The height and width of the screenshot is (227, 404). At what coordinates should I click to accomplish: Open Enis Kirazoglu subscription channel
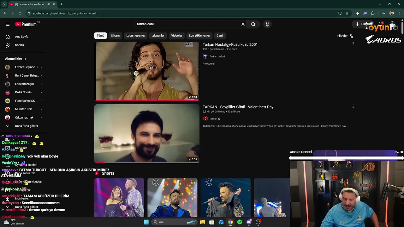[24, 84]
